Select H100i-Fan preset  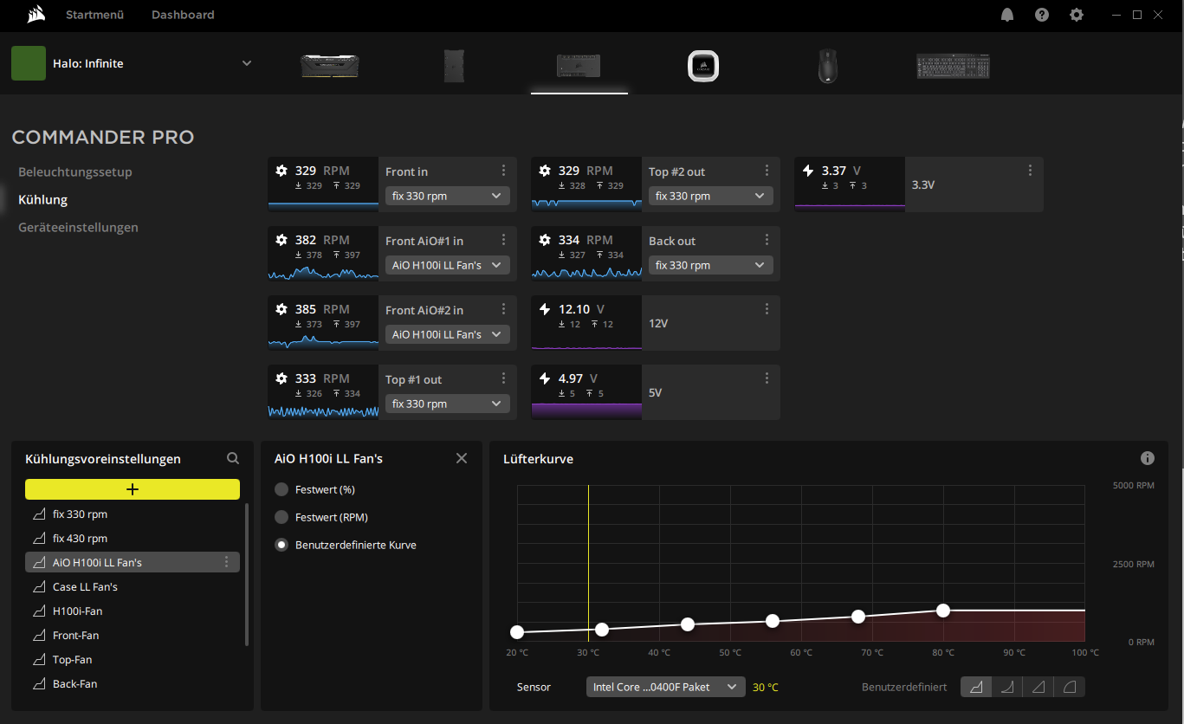133,611
